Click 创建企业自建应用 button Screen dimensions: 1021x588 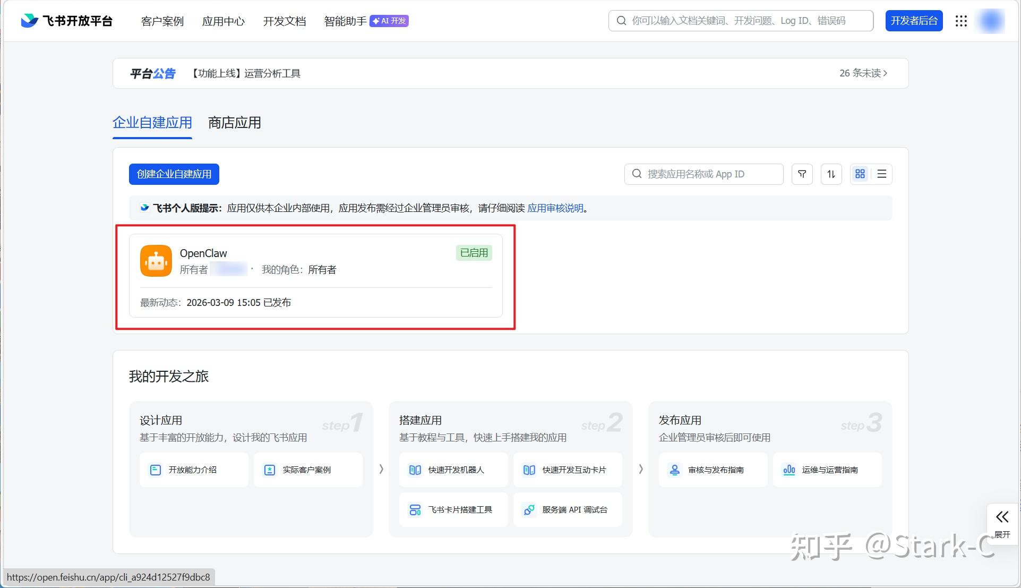(174, 174)
